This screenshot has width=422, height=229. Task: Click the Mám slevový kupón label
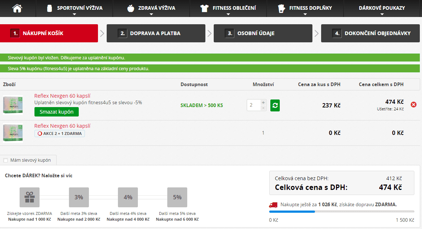coord(30,160)
